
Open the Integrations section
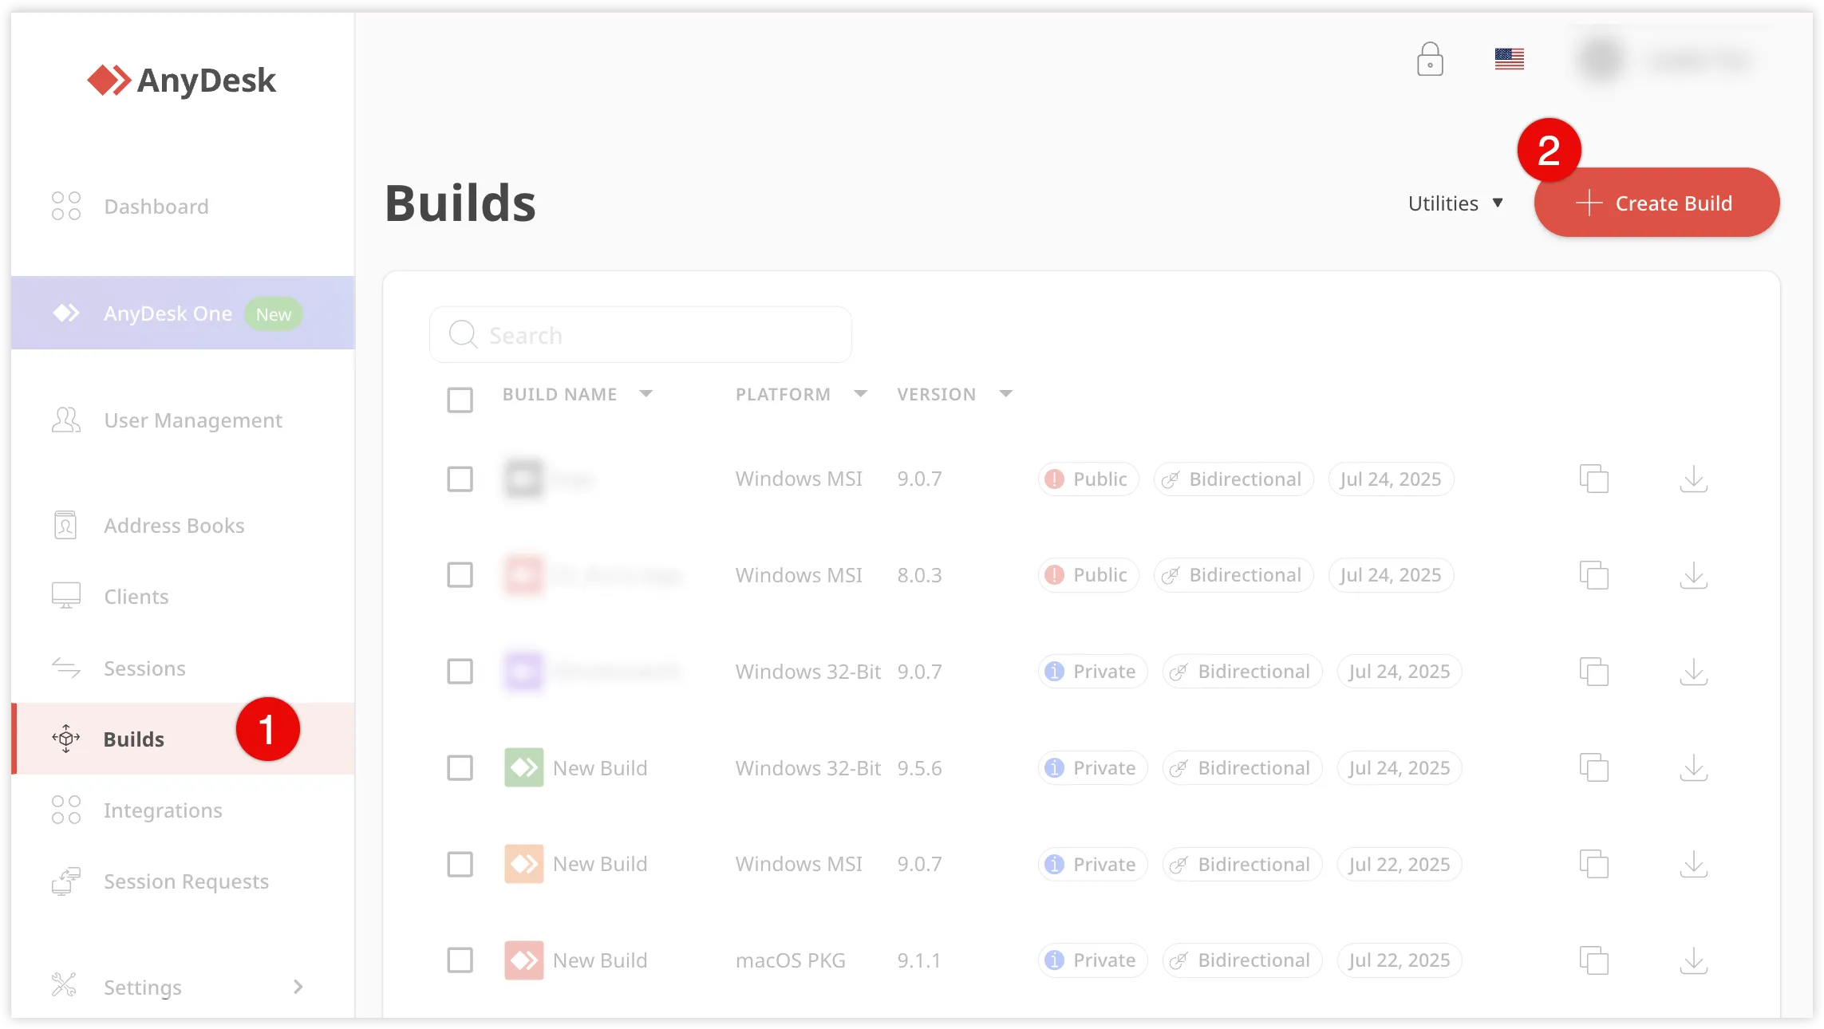(x=162, y=810)
